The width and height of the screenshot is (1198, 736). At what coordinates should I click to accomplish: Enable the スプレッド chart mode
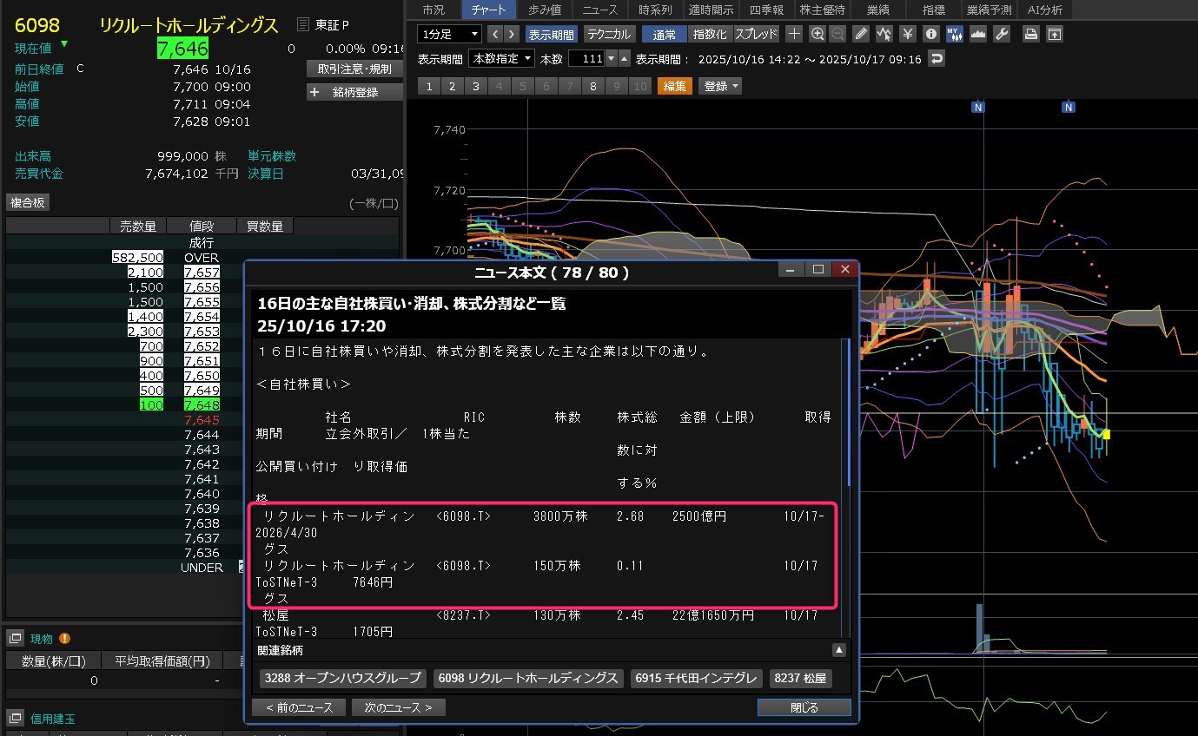coord(756,35)
